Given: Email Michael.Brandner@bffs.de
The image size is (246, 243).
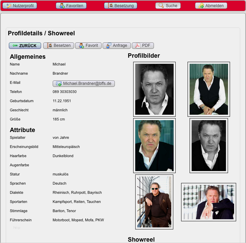Looking at the screenshot, I should [84, 84].
